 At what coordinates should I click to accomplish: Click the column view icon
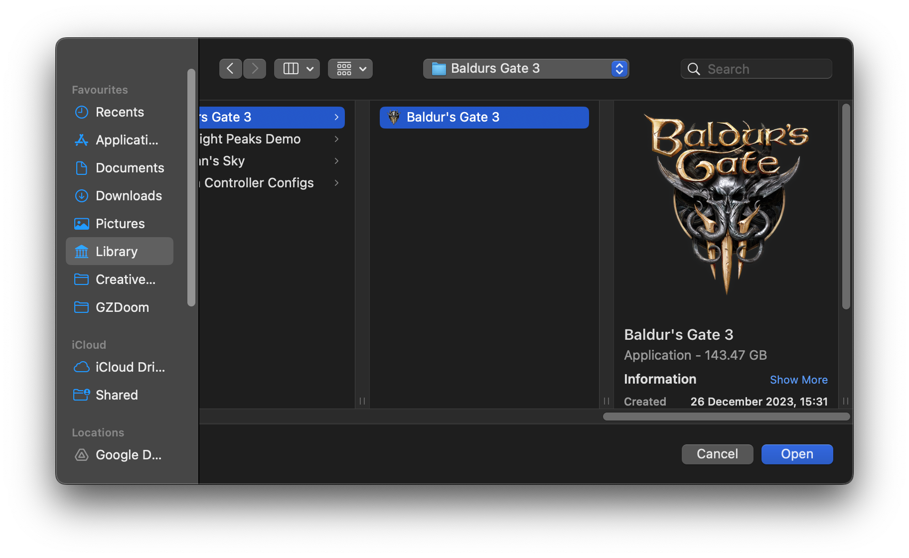coord(291,69)
